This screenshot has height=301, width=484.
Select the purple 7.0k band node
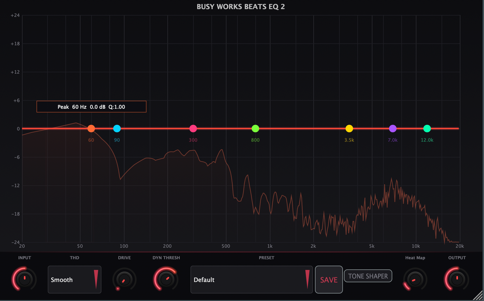pos(393,129)
